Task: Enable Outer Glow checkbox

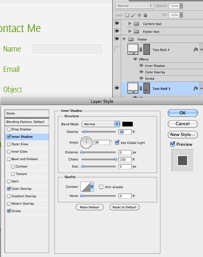Action: point(9,144)
